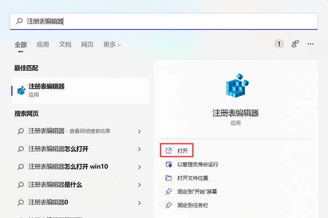Click the magnifier icon in search box
Screen dimensions: 328x218
tap(20, 21)
